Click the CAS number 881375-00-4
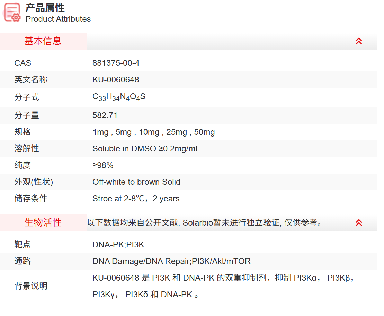 pyautogui.click(x=116, y=63)
